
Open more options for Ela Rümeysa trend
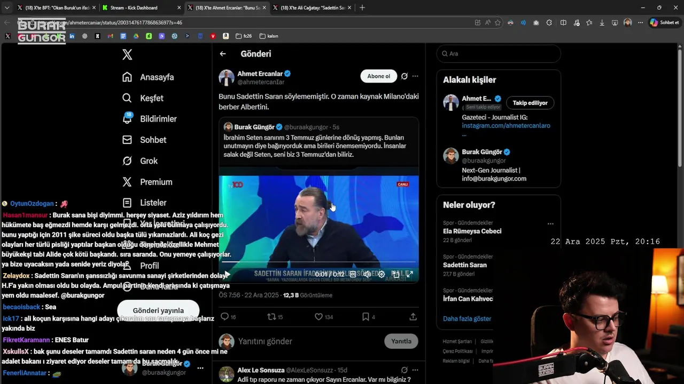(550, 224)
